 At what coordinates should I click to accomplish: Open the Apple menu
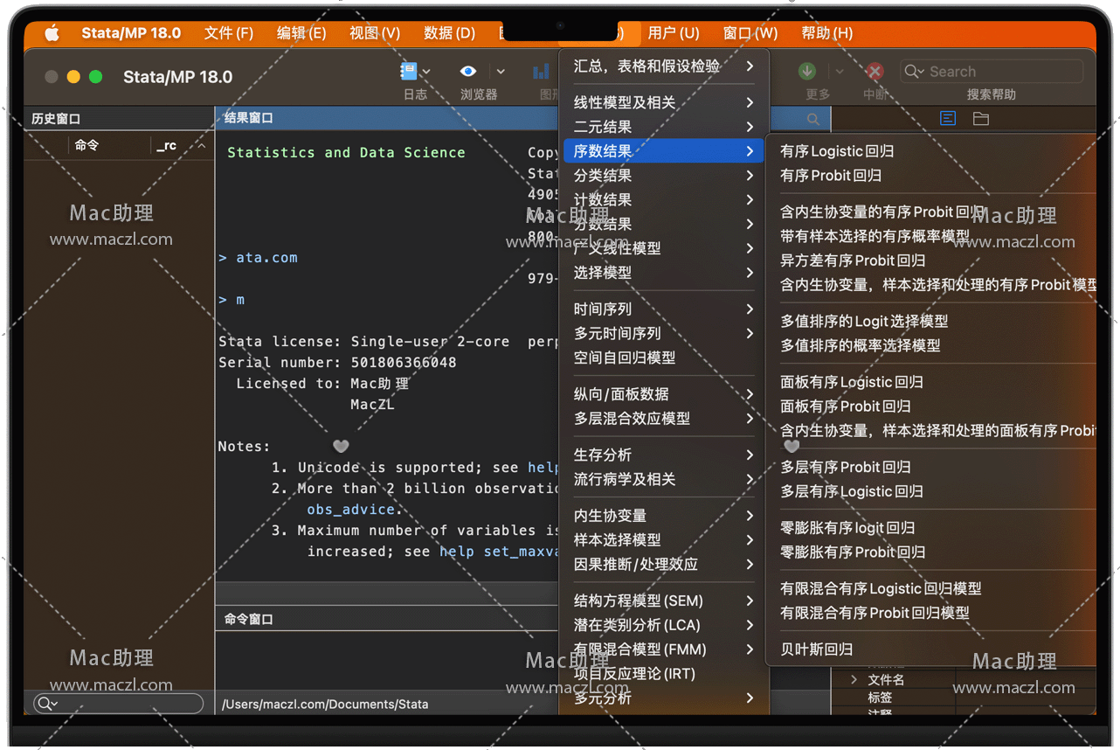[x=52, y=33]
